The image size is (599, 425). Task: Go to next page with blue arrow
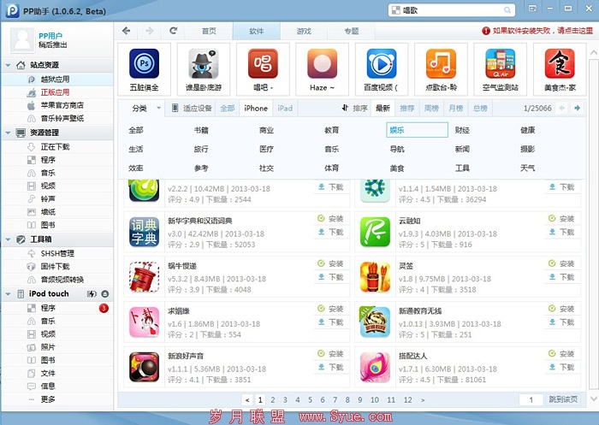577,108
